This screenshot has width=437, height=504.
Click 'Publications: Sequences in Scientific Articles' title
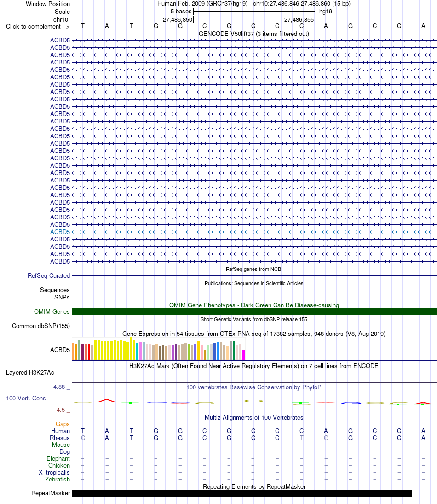click(x=254, y=283)
